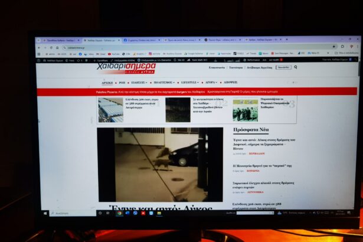Screen dimensions: 363x242
Task: Select the ΑΡΧΙΚΗ menu item
Action: click(x=106, y=83)
